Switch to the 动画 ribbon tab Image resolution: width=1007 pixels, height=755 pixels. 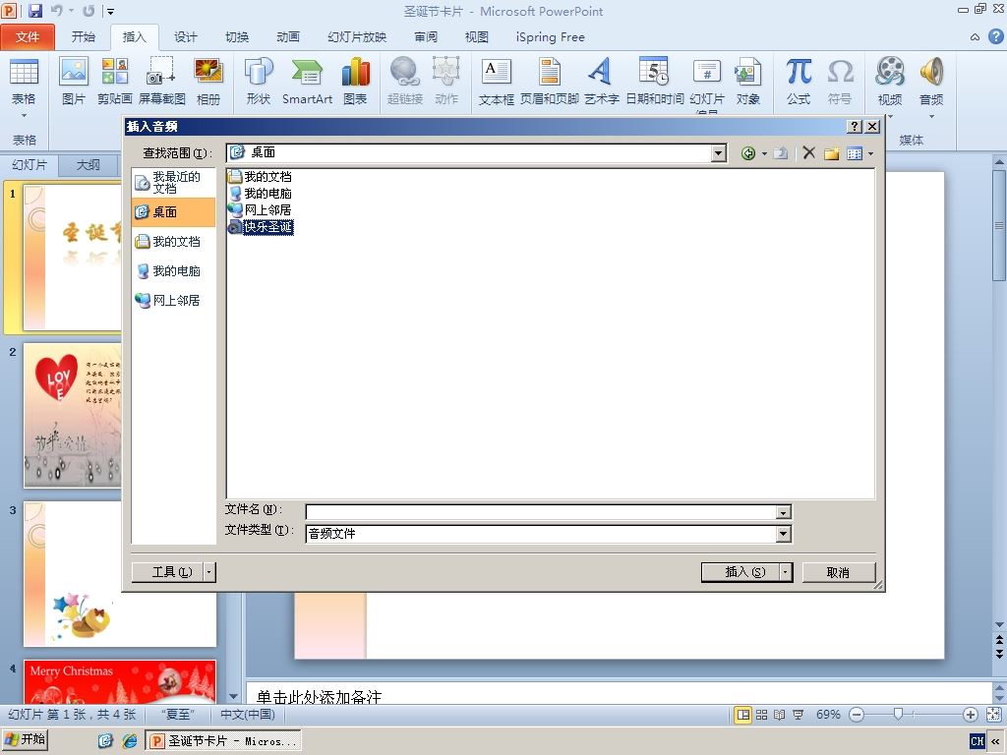pos(288,37)
